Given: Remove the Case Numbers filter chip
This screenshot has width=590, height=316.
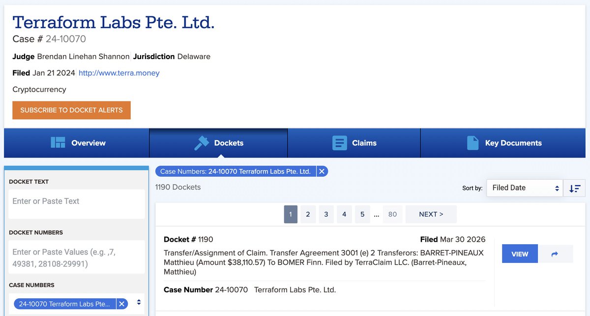Looking at the screenshot, I should pyautogui.click(x=322, y=171).
